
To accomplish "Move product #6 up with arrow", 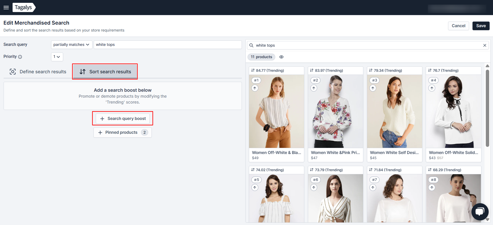I will [x=314, y=188].
